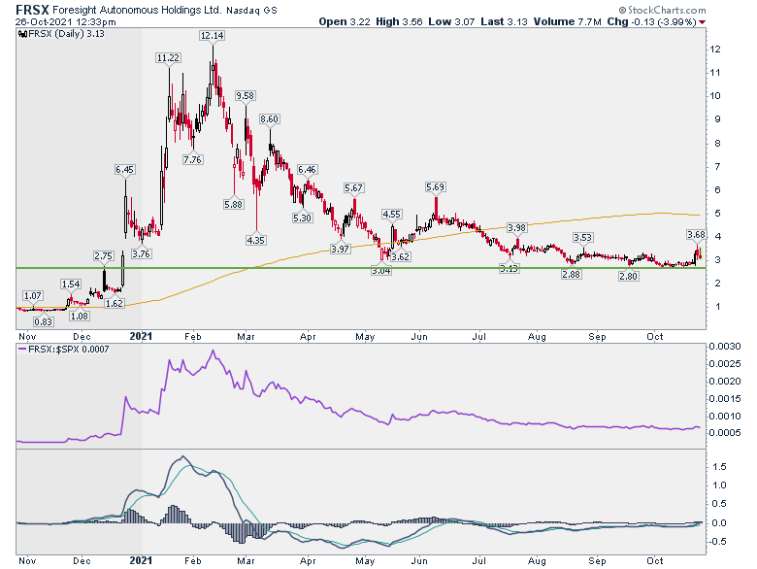Click the Last 3.13 value in the header
The height and width of the screenshot is (569, 757).
504,21
